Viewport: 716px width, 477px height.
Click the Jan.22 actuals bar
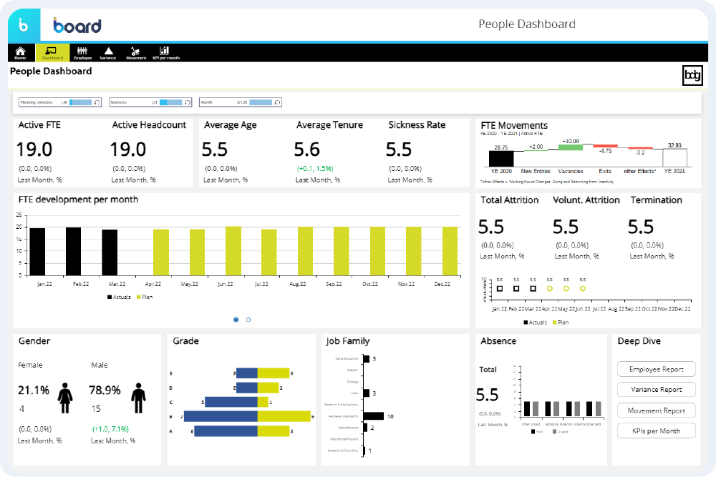(37, 252)
